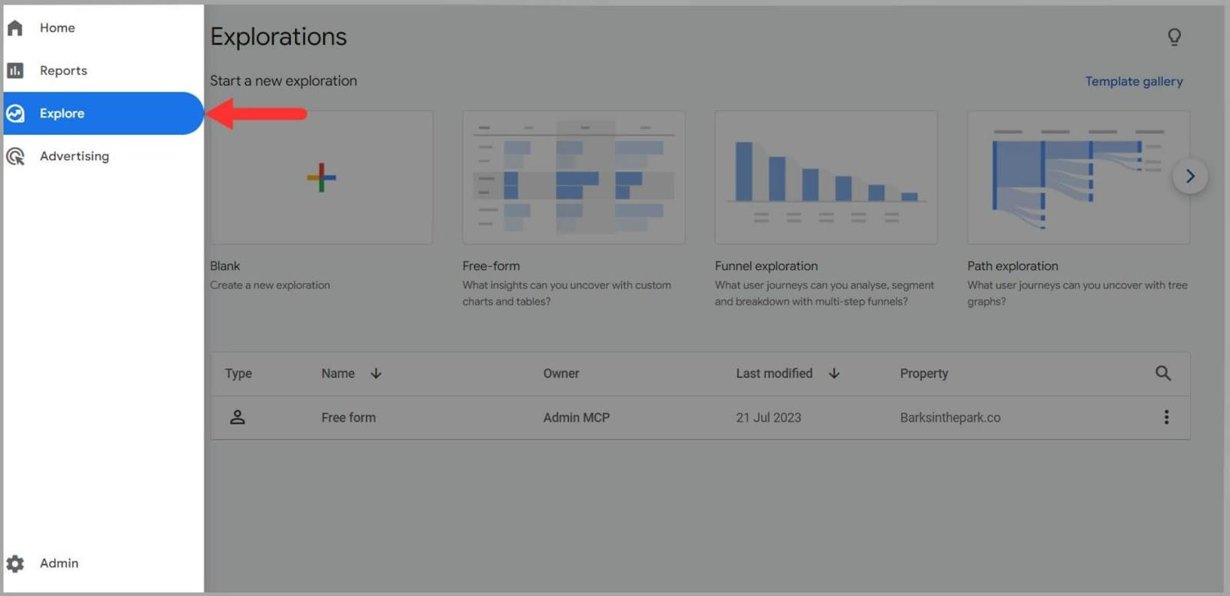This screenshot has height=596, width=1230.
Task: Open Admin gear icon
Action: coord(15,564)
